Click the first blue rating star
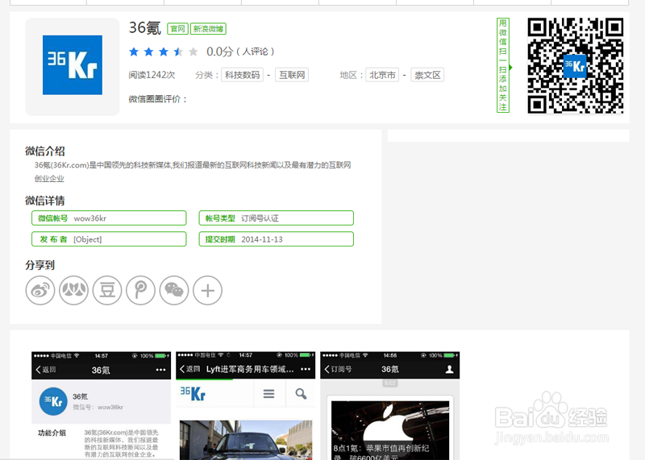The image size is (645, 460). click(x=134, y=52)
